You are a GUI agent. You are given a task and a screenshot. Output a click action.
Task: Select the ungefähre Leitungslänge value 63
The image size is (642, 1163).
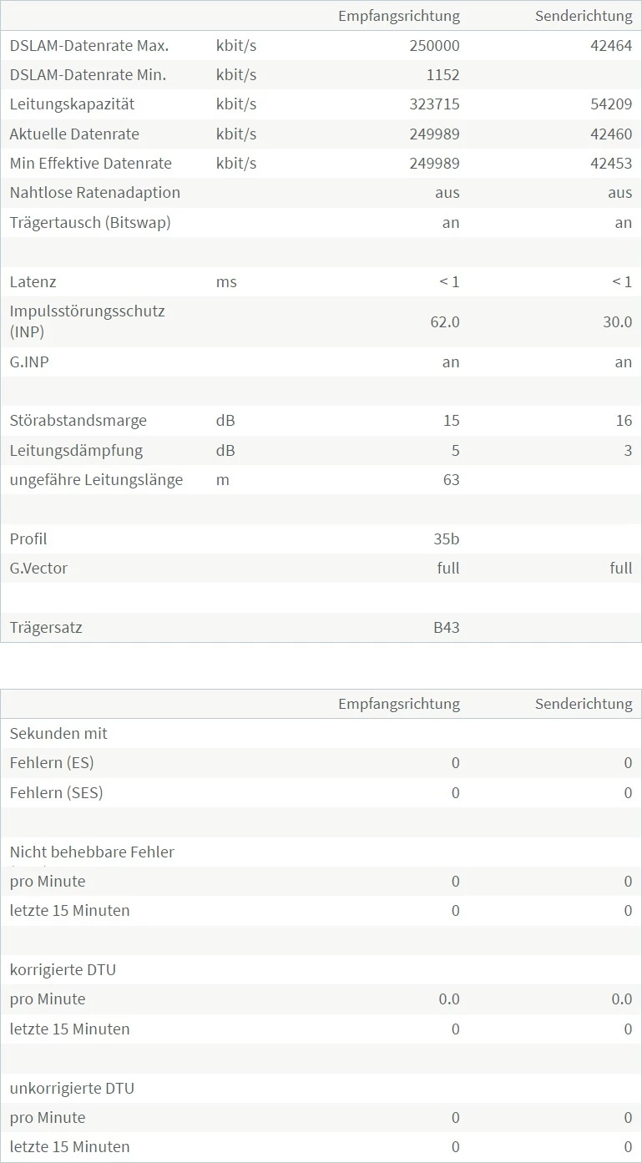pyautogui.click(x=452, y=480)
